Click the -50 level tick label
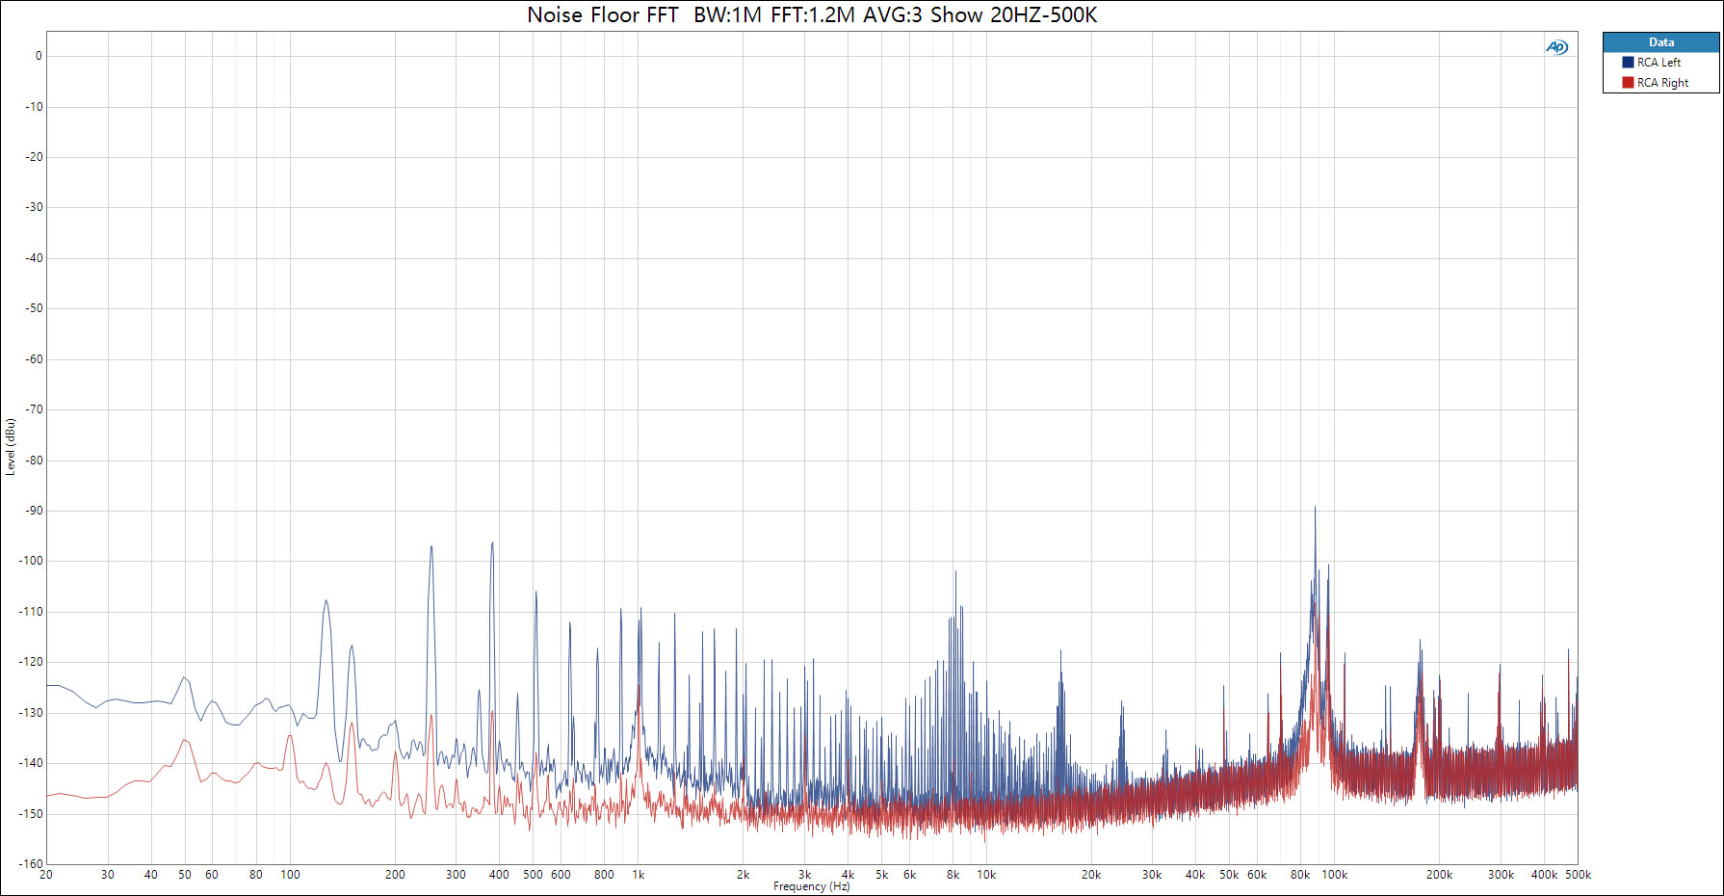The image size is (1724, 896). (34, 308)
